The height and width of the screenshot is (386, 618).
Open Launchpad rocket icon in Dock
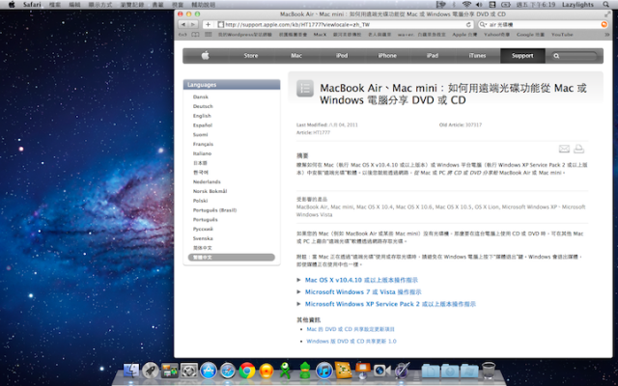pos(151,371)
